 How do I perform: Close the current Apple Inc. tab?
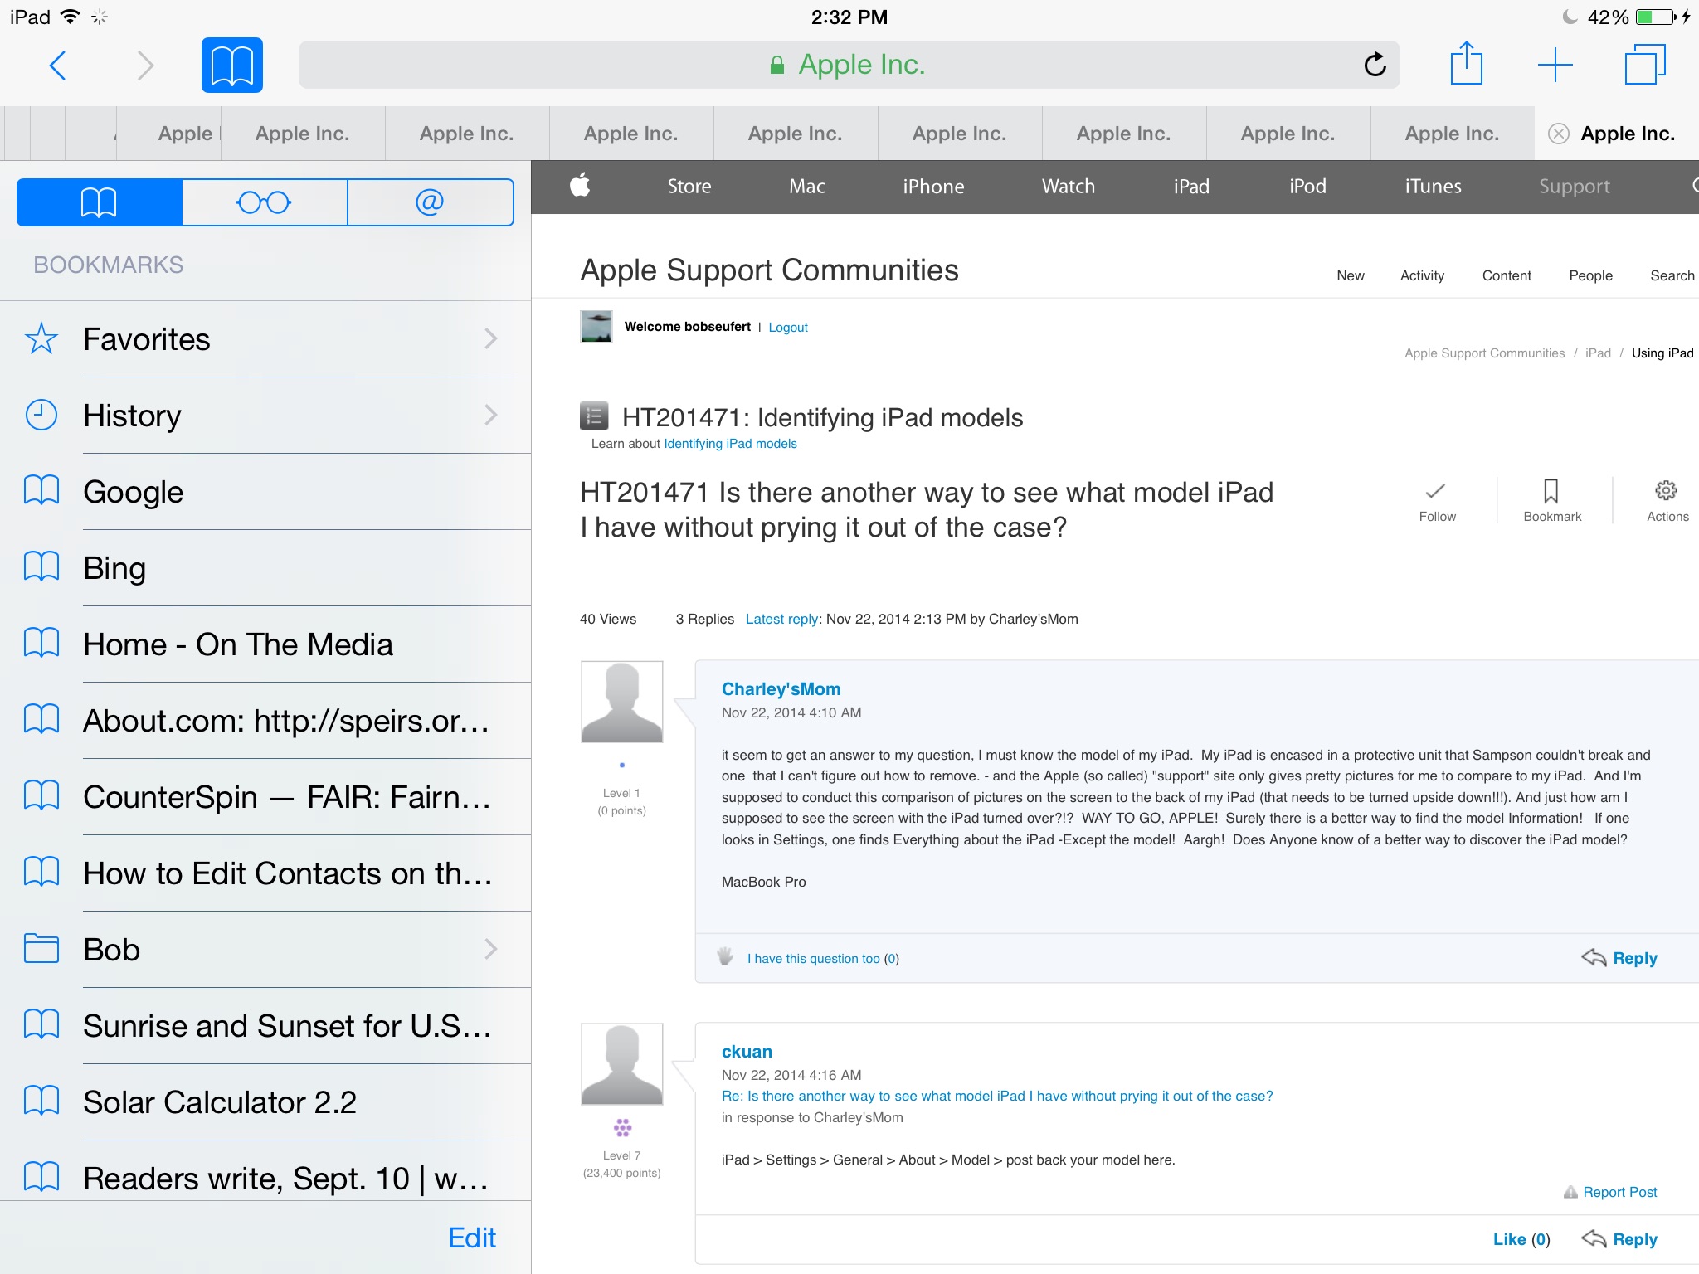coord(1559,134)
